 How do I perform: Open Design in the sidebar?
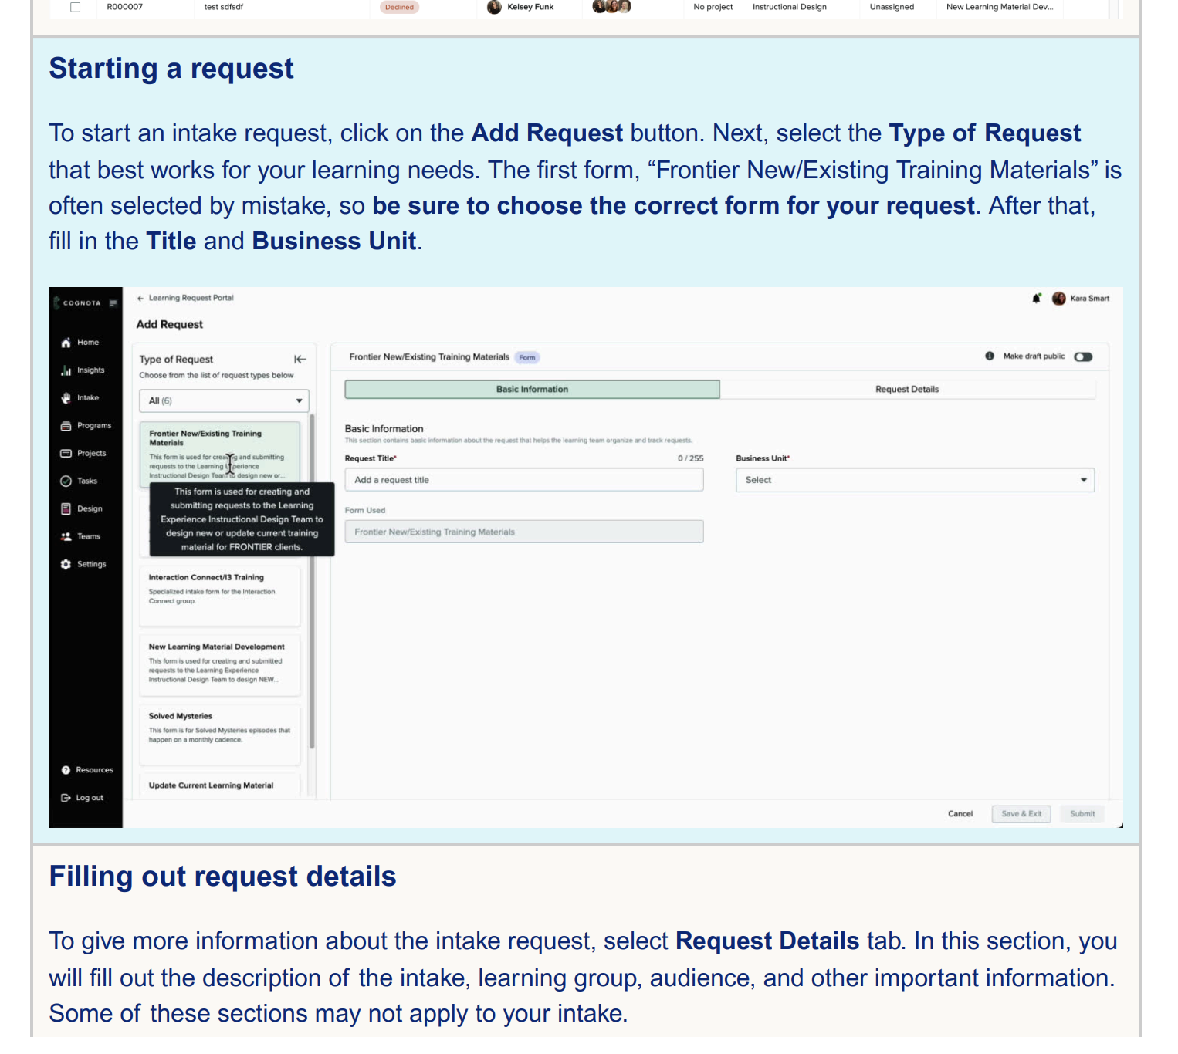click(81, 509)
